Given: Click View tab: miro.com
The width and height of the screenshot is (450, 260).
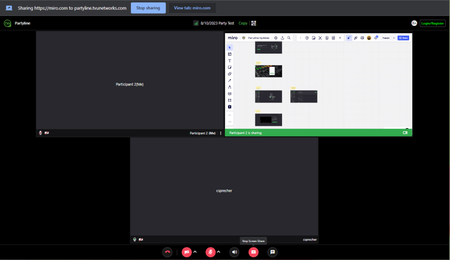Looking at the screenshot, I should [192, 8].
